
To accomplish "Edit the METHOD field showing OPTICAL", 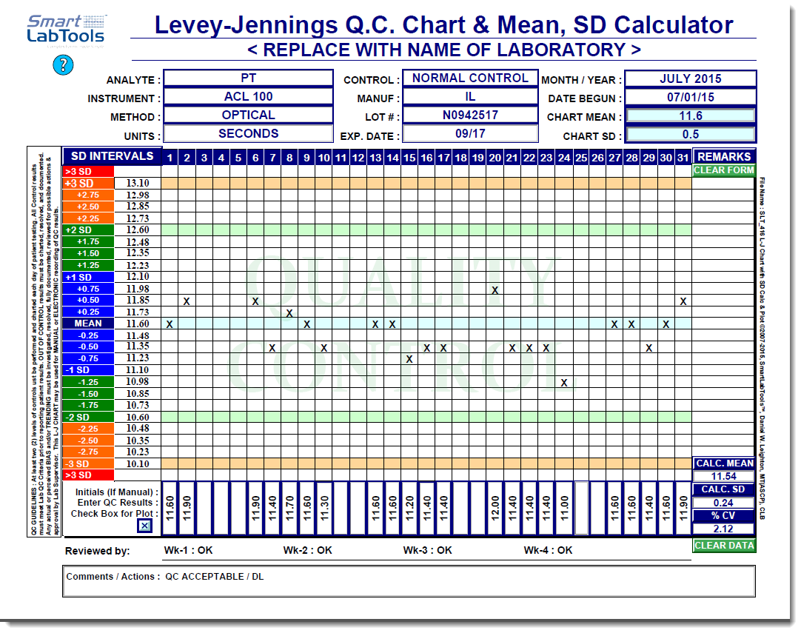I will [248, 115].
